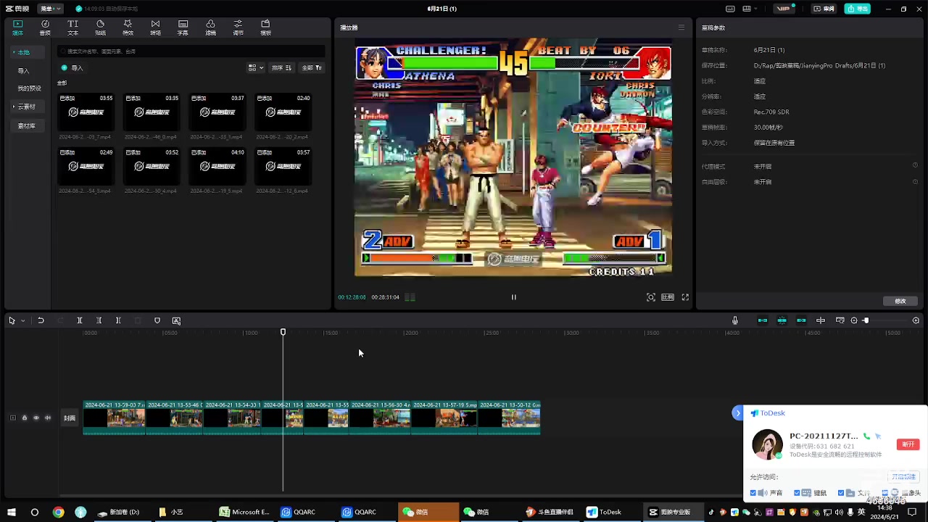Open the 转场 (Transitions) tab
The image size is (928, 522).
[155, 28]
